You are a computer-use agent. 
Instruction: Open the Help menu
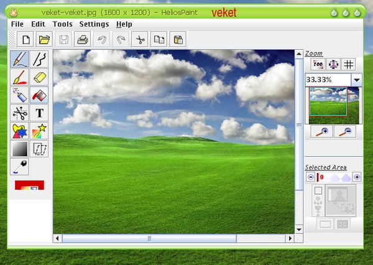(x=124, y=24)
